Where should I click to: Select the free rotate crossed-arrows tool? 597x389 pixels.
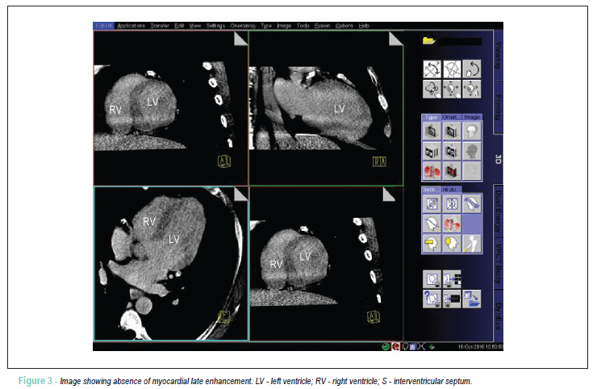coord(432,69)
